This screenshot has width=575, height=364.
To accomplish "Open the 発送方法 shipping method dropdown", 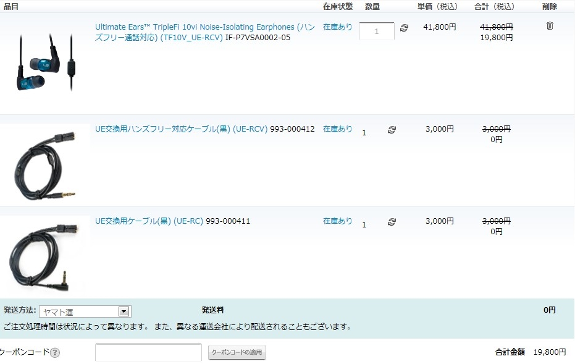I will click(85, 312).
